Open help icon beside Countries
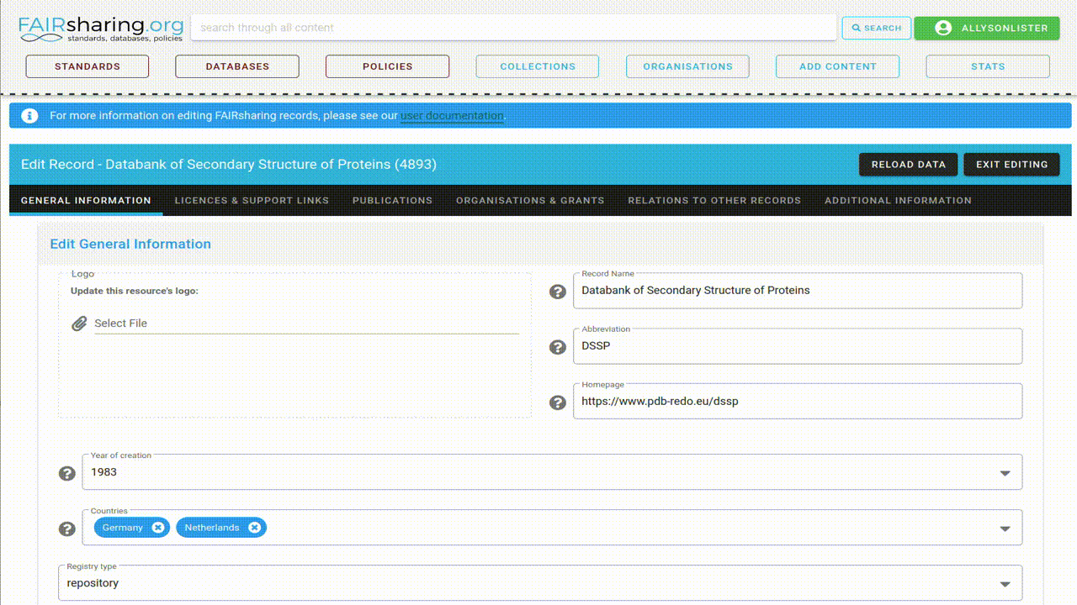Image resolution: width=1077 pixels, height=605 pixels. coord(67,529)
